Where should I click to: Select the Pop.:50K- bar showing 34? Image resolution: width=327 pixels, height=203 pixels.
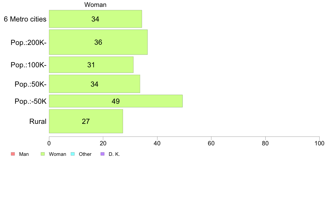point(94,84)
